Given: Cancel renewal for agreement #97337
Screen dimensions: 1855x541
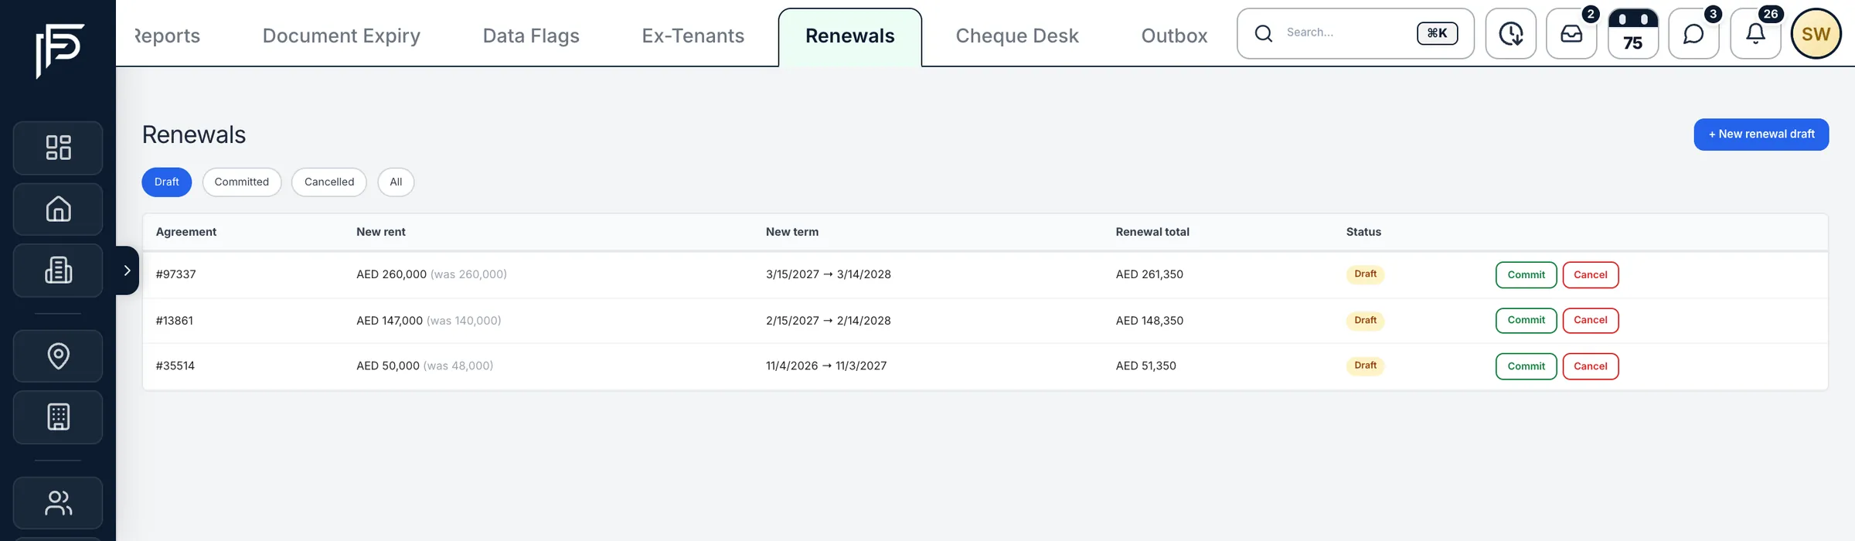Looking at the screenshot, I should click(1591, 275).
